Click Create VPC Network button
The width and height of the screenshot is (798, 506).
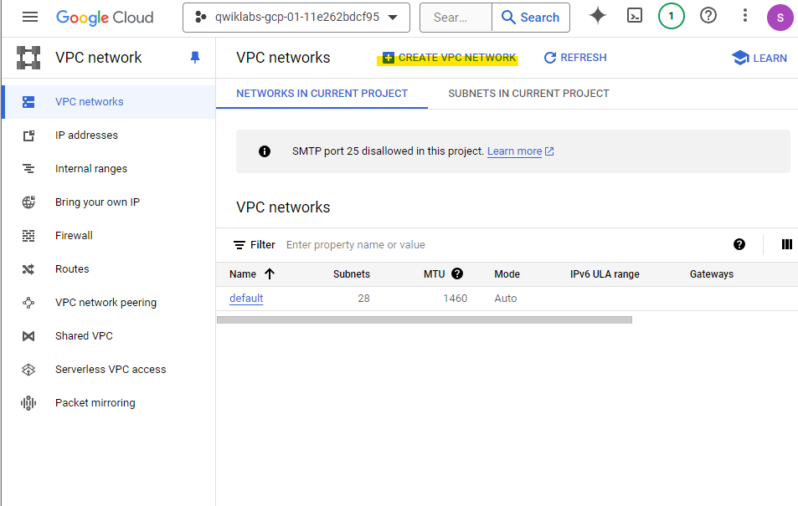coord(448,58)
